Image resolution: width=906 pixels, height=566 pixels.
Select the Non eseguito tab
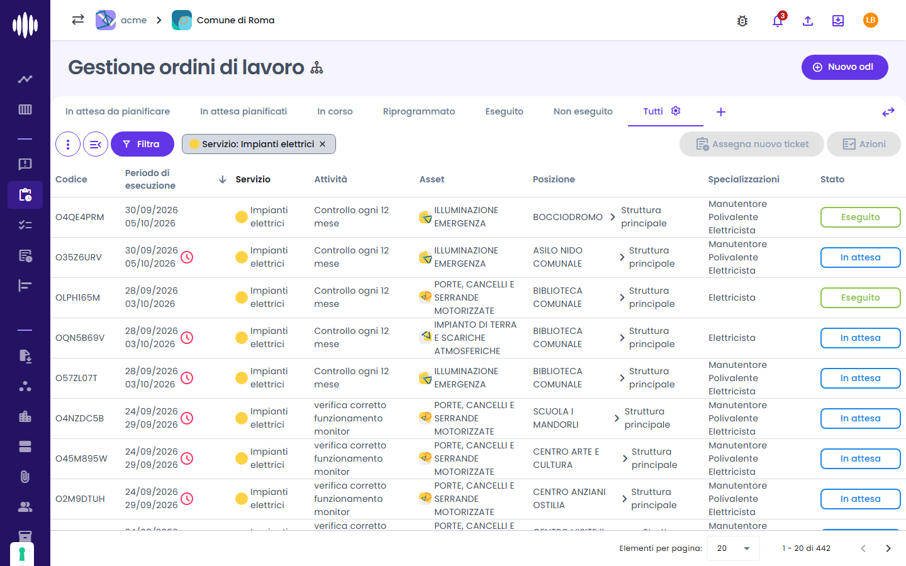[x=583, y=111]
